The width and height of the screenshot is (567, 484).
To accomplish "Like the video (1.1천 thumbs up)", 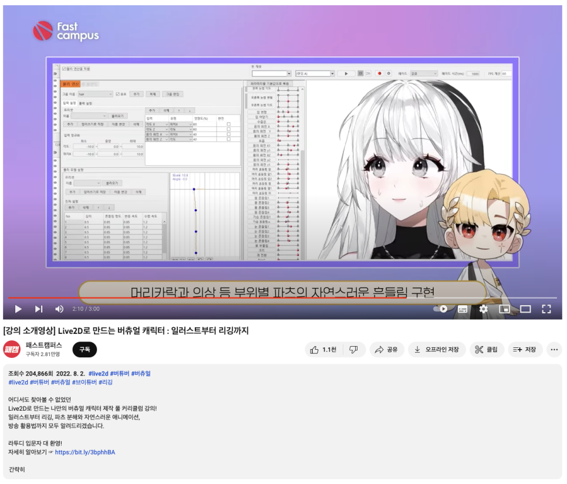I will coord(323,350).
